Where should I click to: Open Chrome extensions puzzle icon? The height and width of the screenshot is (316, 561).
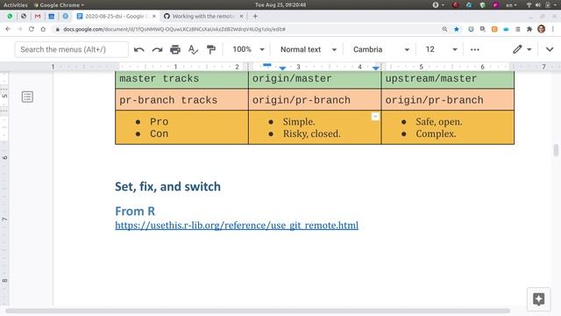click(529, 29)
